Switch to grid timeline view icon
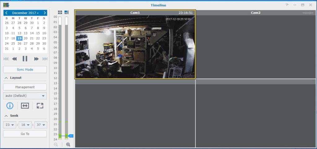Image resolution: width=317 pixels, height=149 pixels. tap(60, 12)
